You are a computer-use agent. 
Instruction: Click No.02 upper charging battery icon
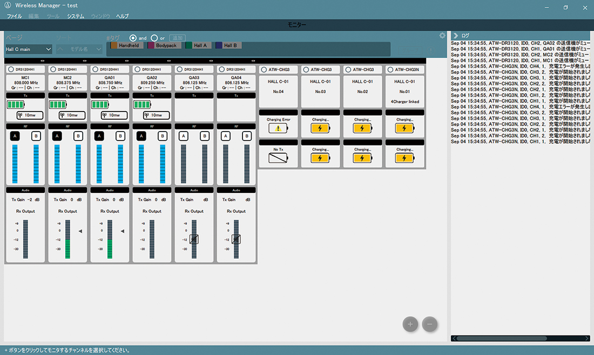(362, 128)
